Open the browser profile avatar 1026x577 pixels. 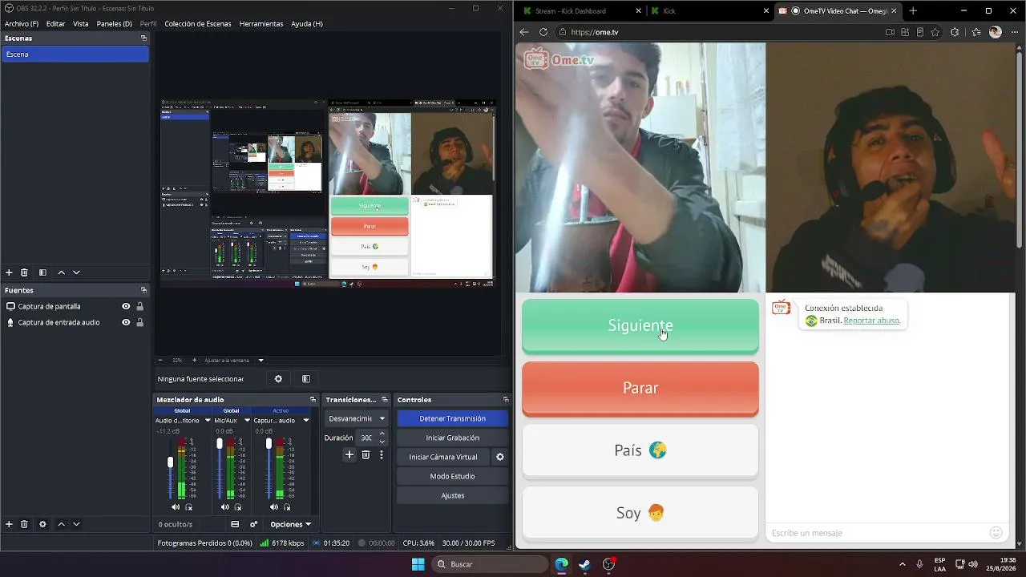tap(996, 32)
